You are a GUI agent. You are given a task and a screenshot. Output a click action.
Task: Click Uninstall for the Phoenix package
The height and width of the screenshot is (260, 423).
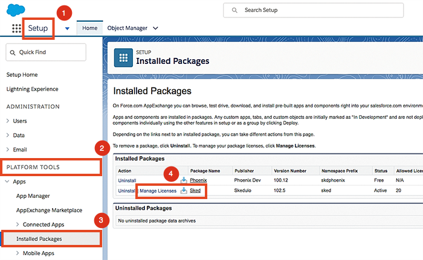pos(127,180)
